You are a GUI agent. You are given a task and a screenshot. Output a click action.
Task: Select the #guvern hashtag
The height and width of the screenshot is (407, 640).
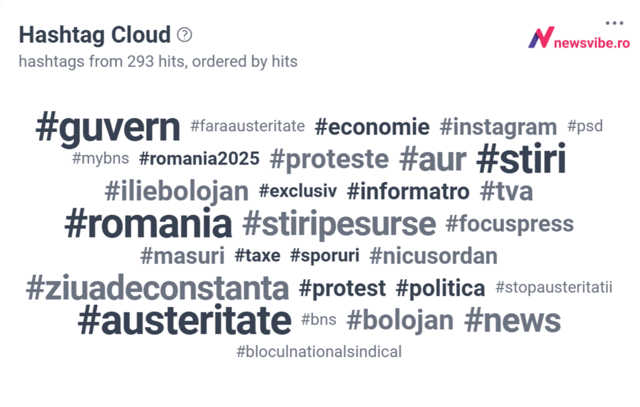pyautogui.click(x=108, y=127)
